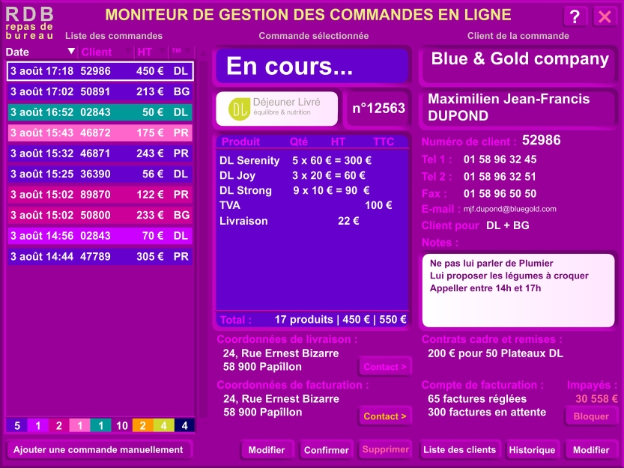Click the Maximilien Jean-Francis DUPOND name
The height and width of the screenshot is (468, 624).
(509, 107)
